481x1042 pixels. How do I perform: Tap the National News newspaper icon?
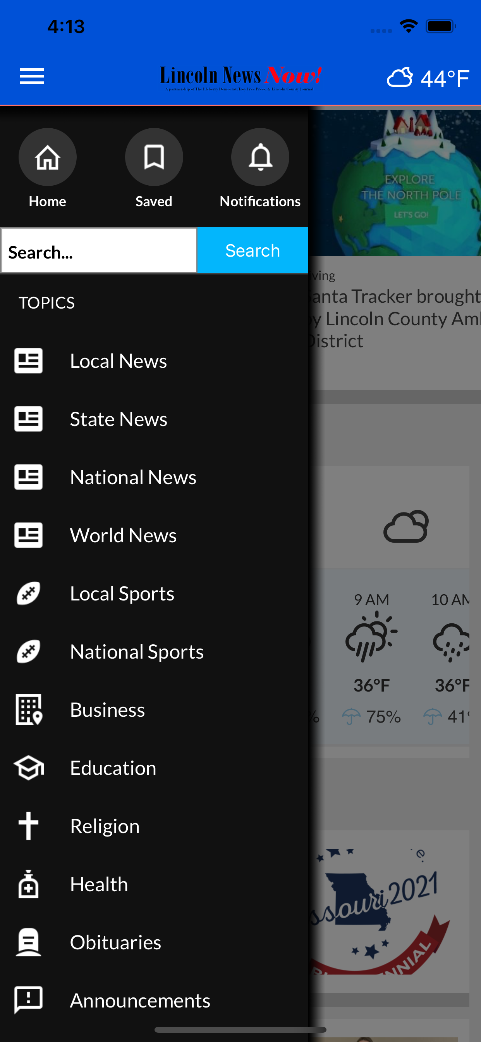(x=28, y=477)
